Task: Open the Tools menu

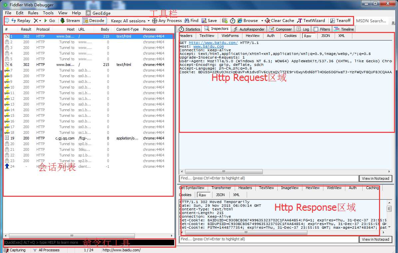Action: 48,13
